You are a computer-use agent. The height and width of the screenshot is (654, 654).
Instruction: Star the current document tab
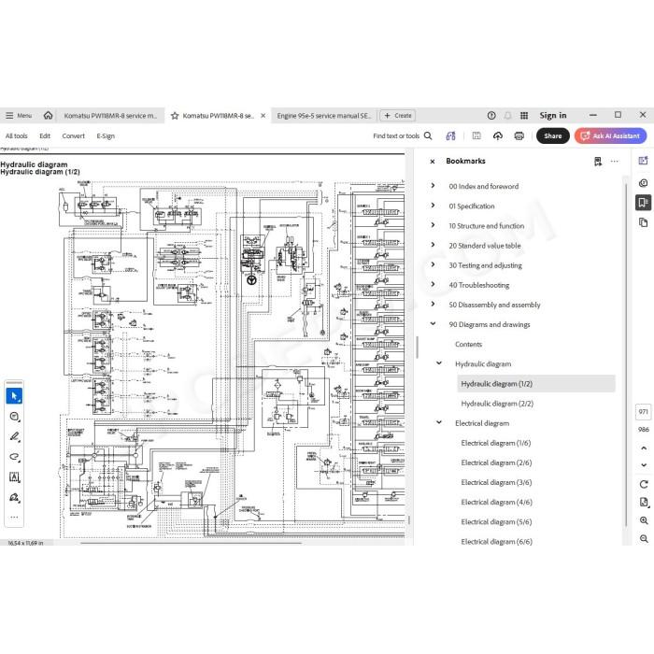[175, 116]
